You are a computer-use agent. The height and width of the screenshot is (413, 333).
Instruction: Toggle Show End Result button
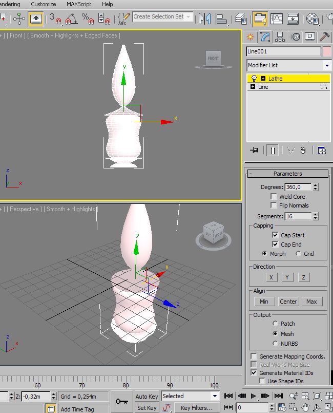(x=273, y=151)
